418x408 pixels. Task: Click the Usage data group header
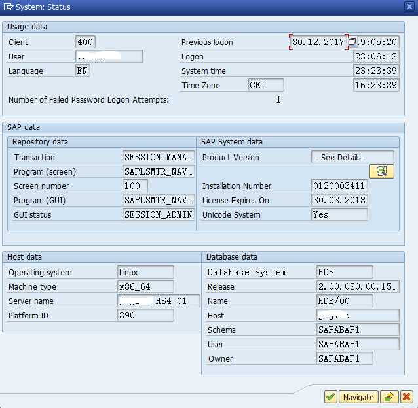pyautogui.click(x=203, y=27)
